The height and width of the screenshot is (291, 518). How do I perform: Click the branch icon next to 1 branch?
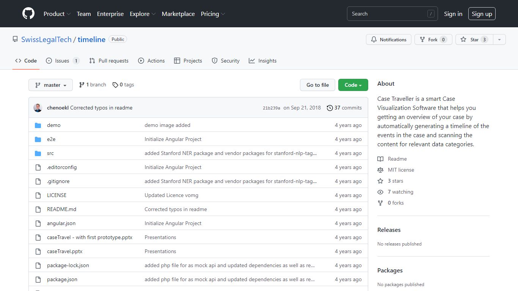click(82, 85)
